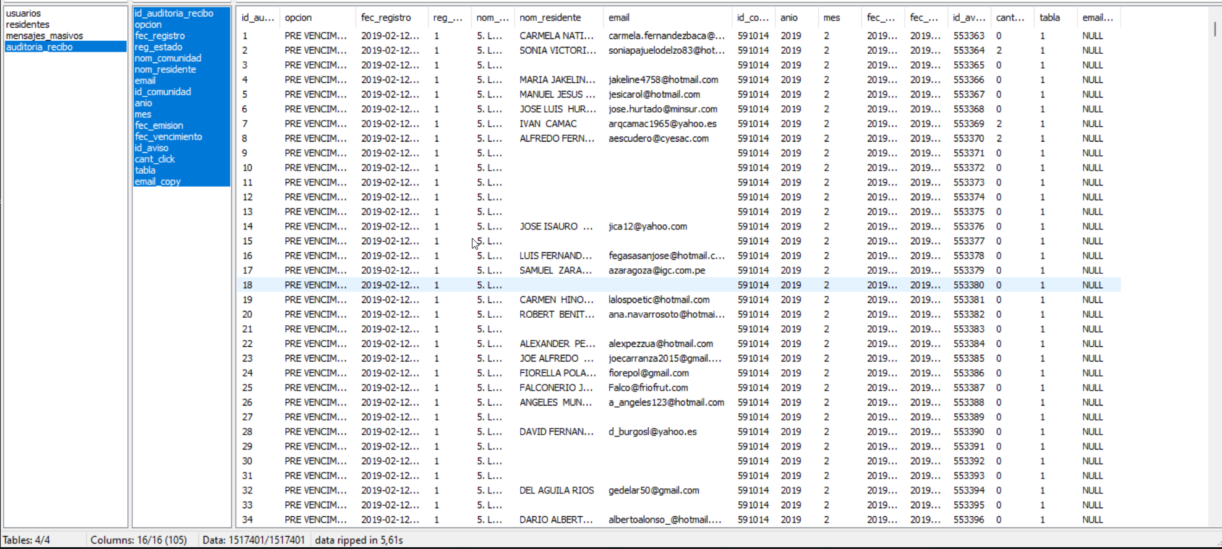Image resolution: width=1222 pixels, height=549 pixels.
Task: Select the residentes table entry
Action: point(28,24)
